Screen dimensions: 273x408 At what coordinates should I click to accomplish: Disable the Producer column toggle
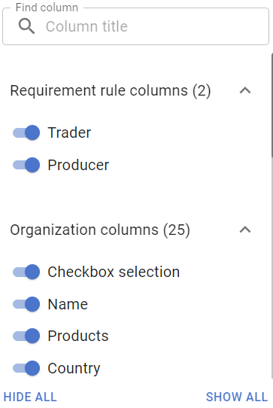click(x=26, y=165)
